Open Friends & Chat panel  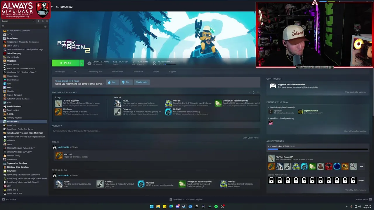(363, 199)
